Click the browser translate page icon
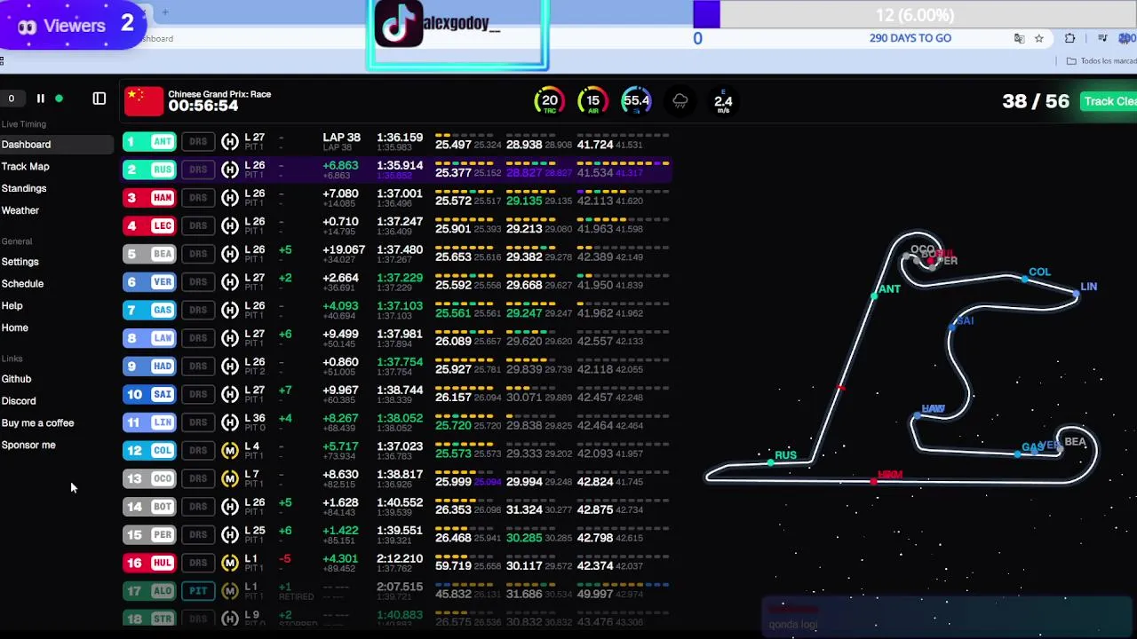Image resolution: width=1137 pixels, height=639 pixels. (1020, 38)
